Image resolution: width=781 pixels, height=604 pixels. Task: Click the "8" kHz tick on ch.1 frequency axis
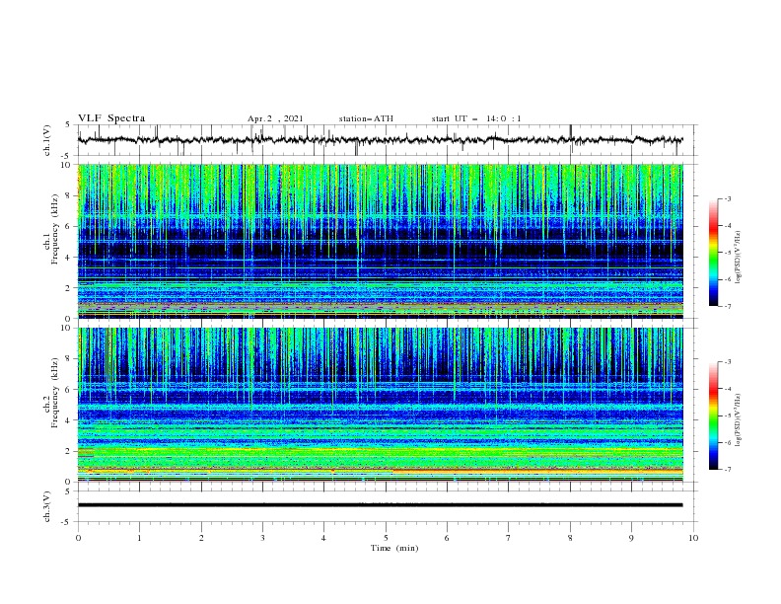click(69, 195)
